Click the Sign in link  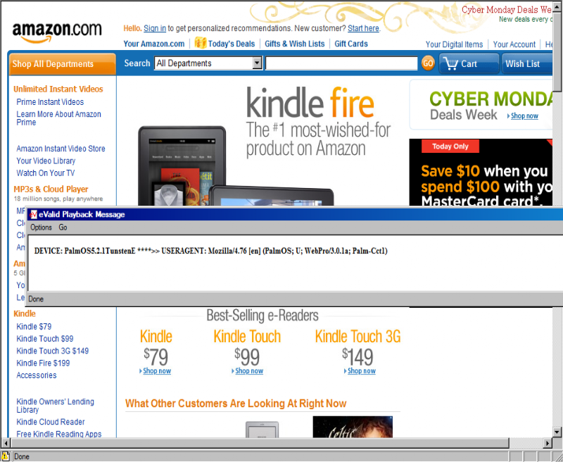tap(155, 28)
